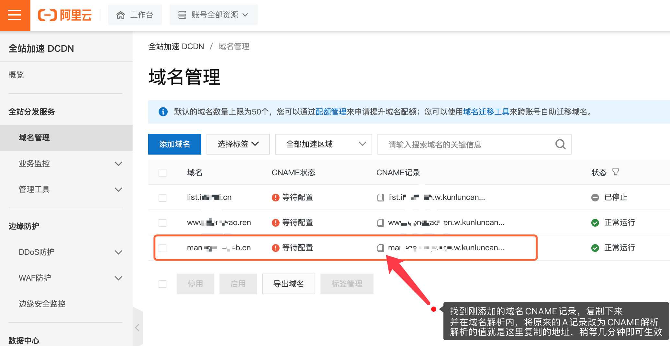Open the 选择标签 tag dropdown

(x=238, y=144)
